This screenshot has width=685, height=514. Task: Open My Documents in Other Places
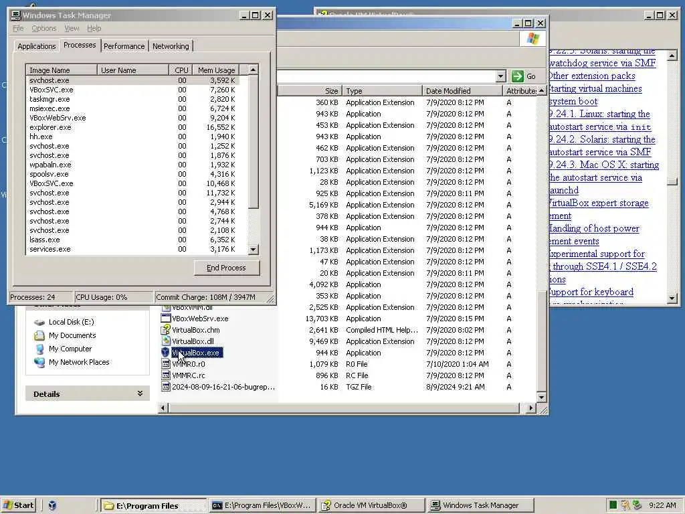(x=72, y=335)
